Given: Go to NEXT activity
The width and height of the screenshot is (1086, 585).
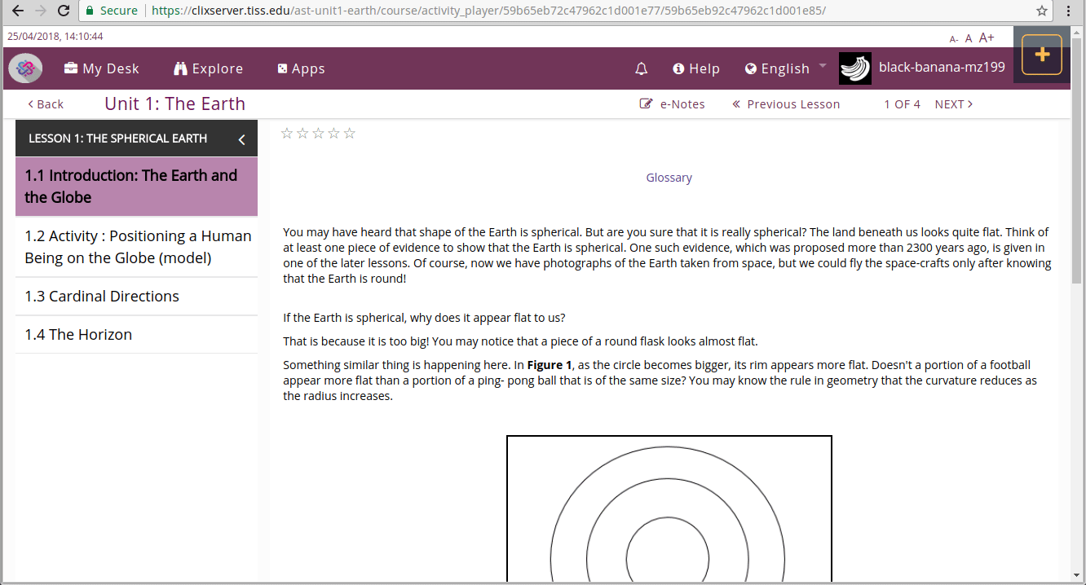Looking at the screenshot, I should tap(953, 104).
